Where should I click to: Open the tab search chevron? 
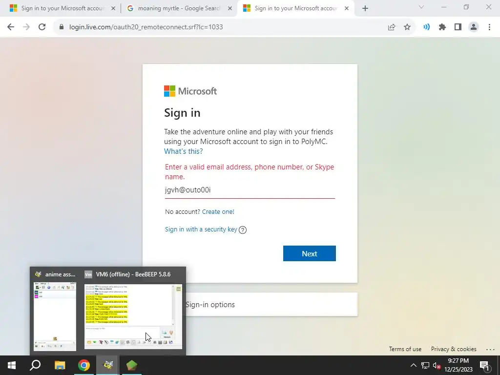(x=421, y=7)
